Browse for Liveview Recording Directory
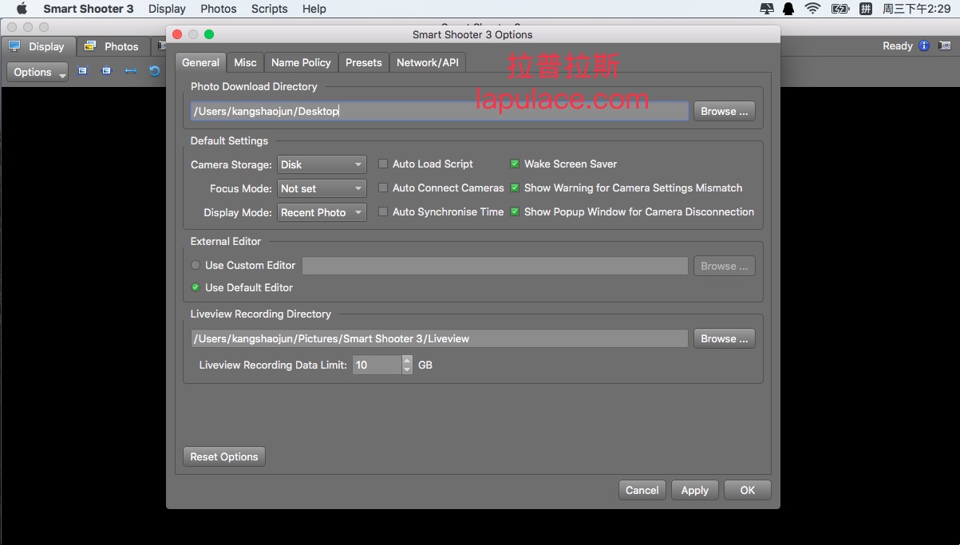 point(725,338)
